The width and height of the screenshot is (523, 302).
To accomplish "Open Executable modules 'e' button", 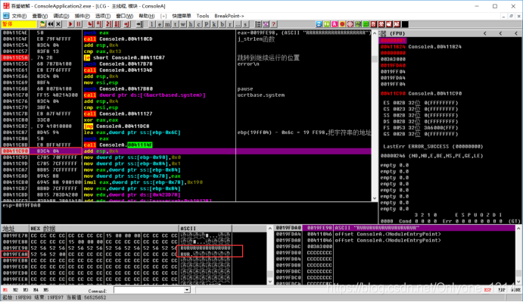I will click(160, 24).
